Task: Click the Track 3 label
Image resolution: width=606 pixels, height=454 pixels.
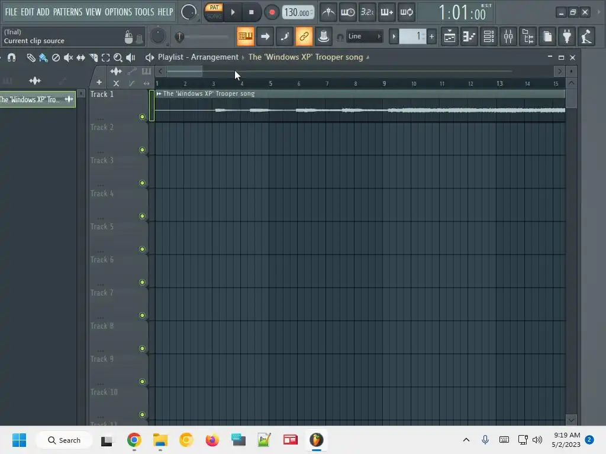Action: (x=102, y=160)
